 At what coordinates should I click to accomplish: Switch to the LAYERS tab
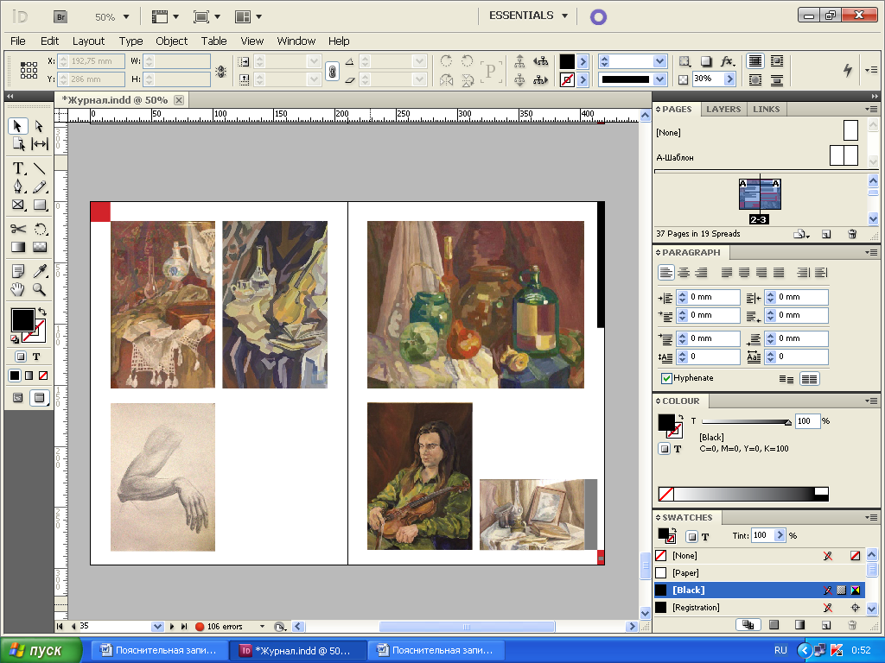click(723, 110)
